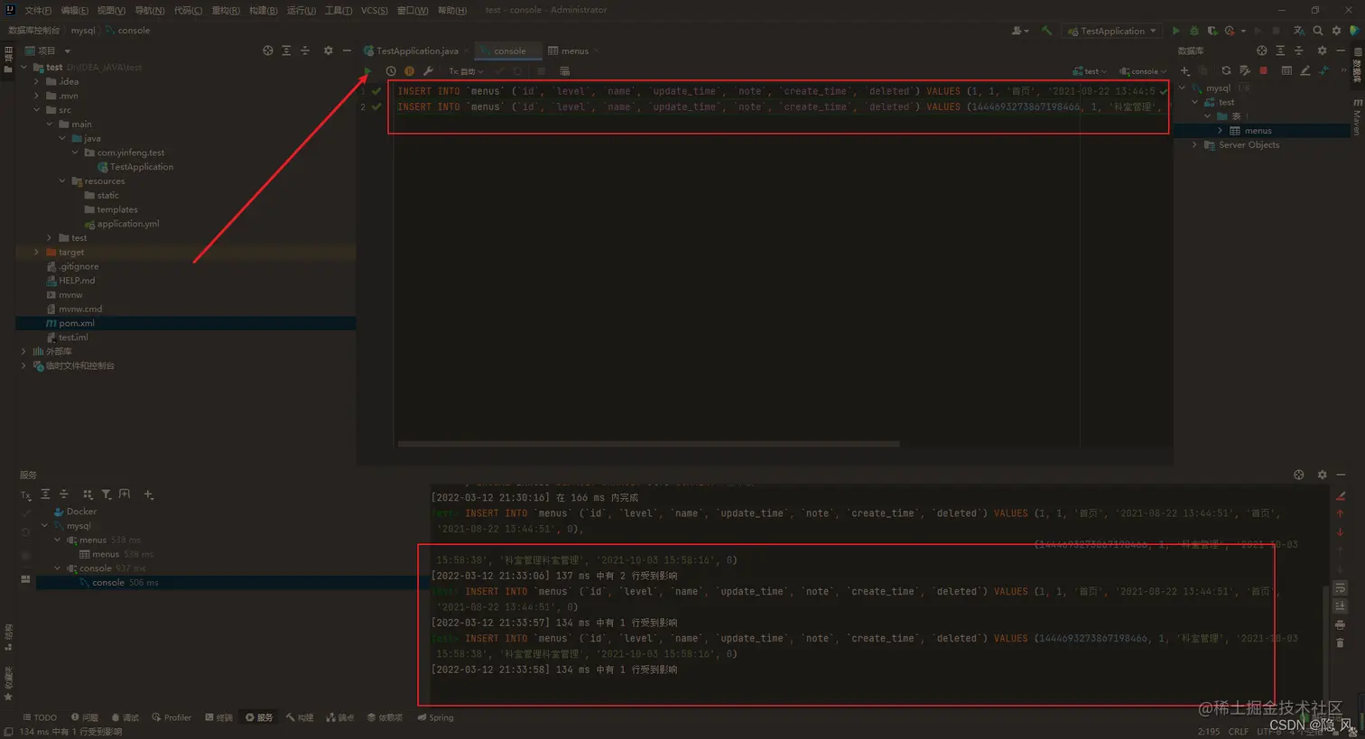Add service with plus icon in Services
This screenshot has width=1365, height=739.
(x=149, y=494)
